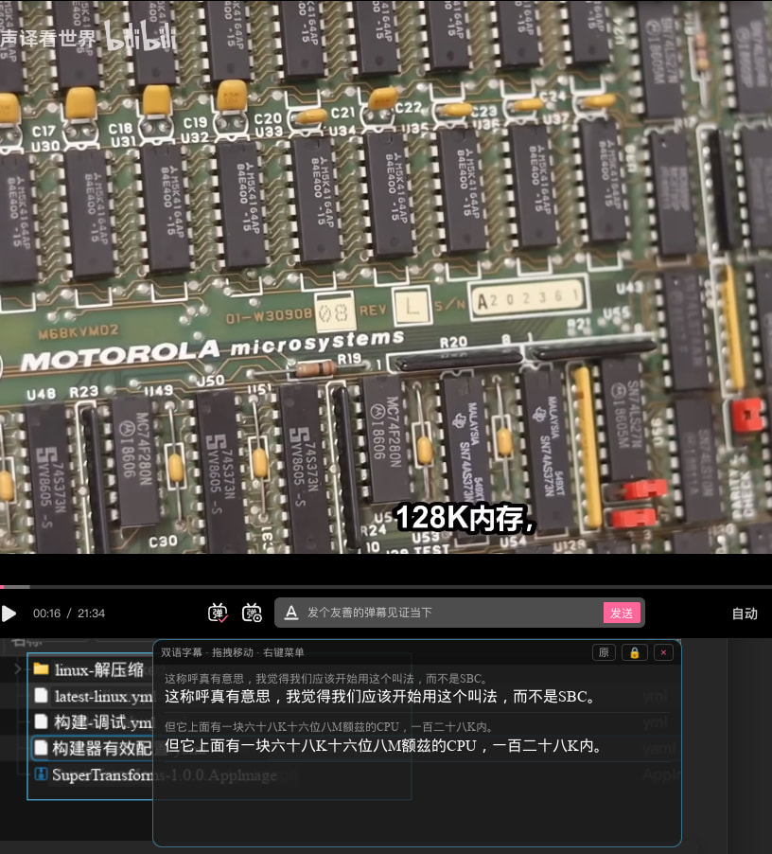This screenshot has width=772, height=854.
Task: Click the subtitle line ending with 而不是SBC。
Action: click(x=381, y=696)
